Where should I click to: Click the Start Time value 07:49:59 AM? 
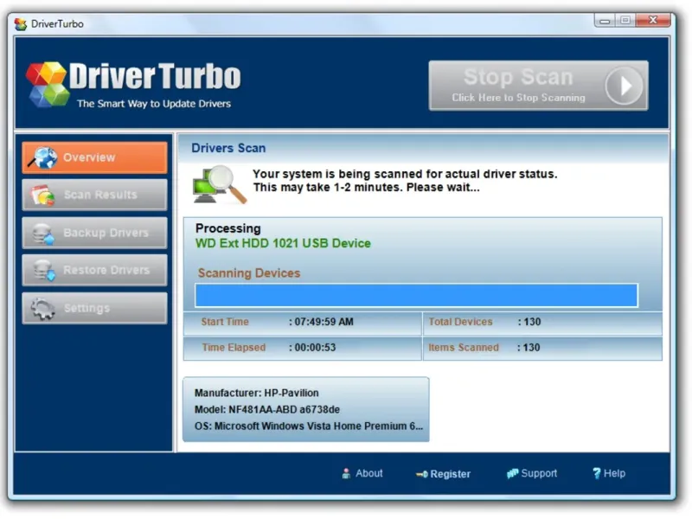(x=324, y=322)
